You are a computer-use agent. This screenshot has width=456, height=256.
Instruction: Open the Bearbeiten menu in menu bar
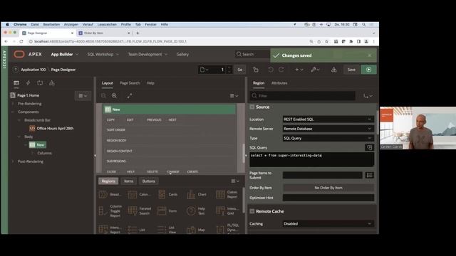[51, 24]
